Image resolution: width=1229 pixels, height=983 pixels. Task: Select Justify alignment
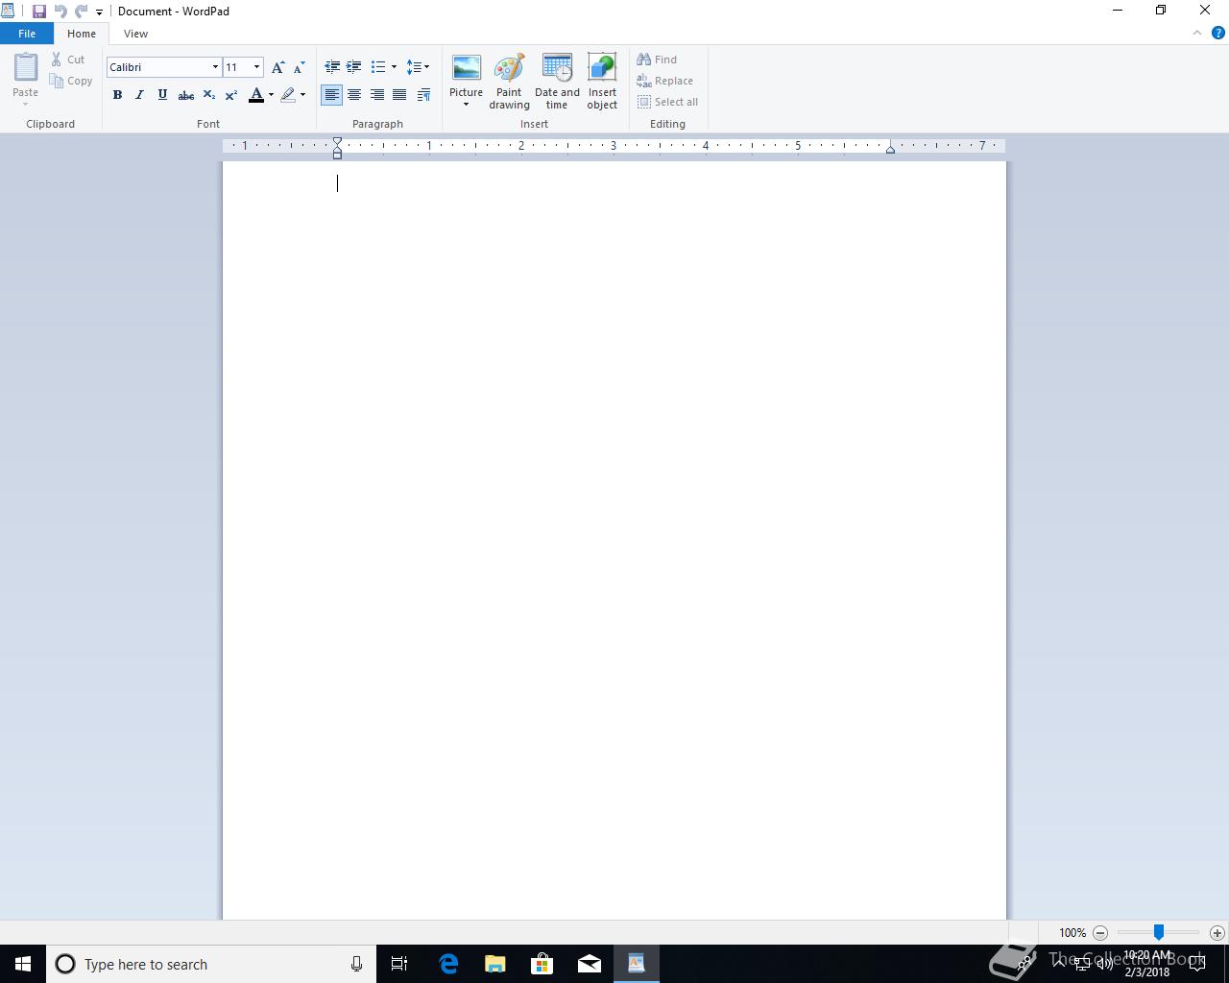click(399, 95)
